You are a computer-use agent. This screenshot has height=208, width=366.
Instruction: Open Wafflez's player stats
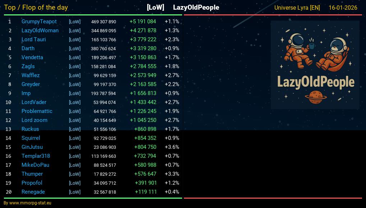tap(31, 75)
